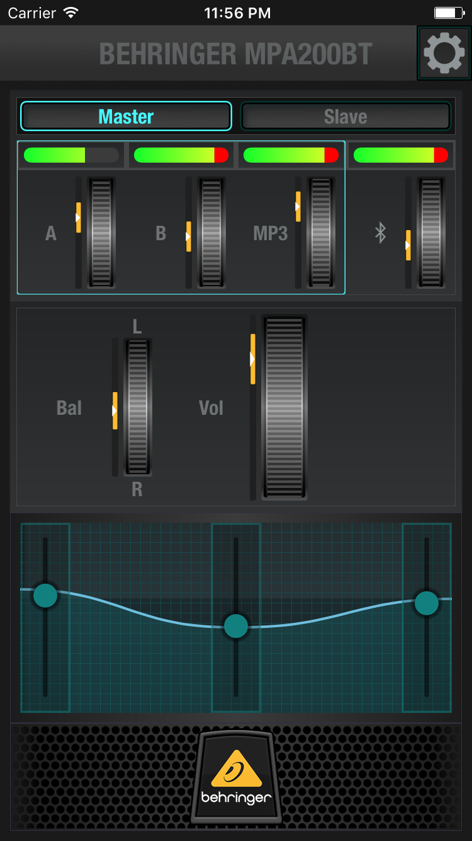Screen dimensions: 472x841
Task: Click the battery status icon
Action: 448,13
